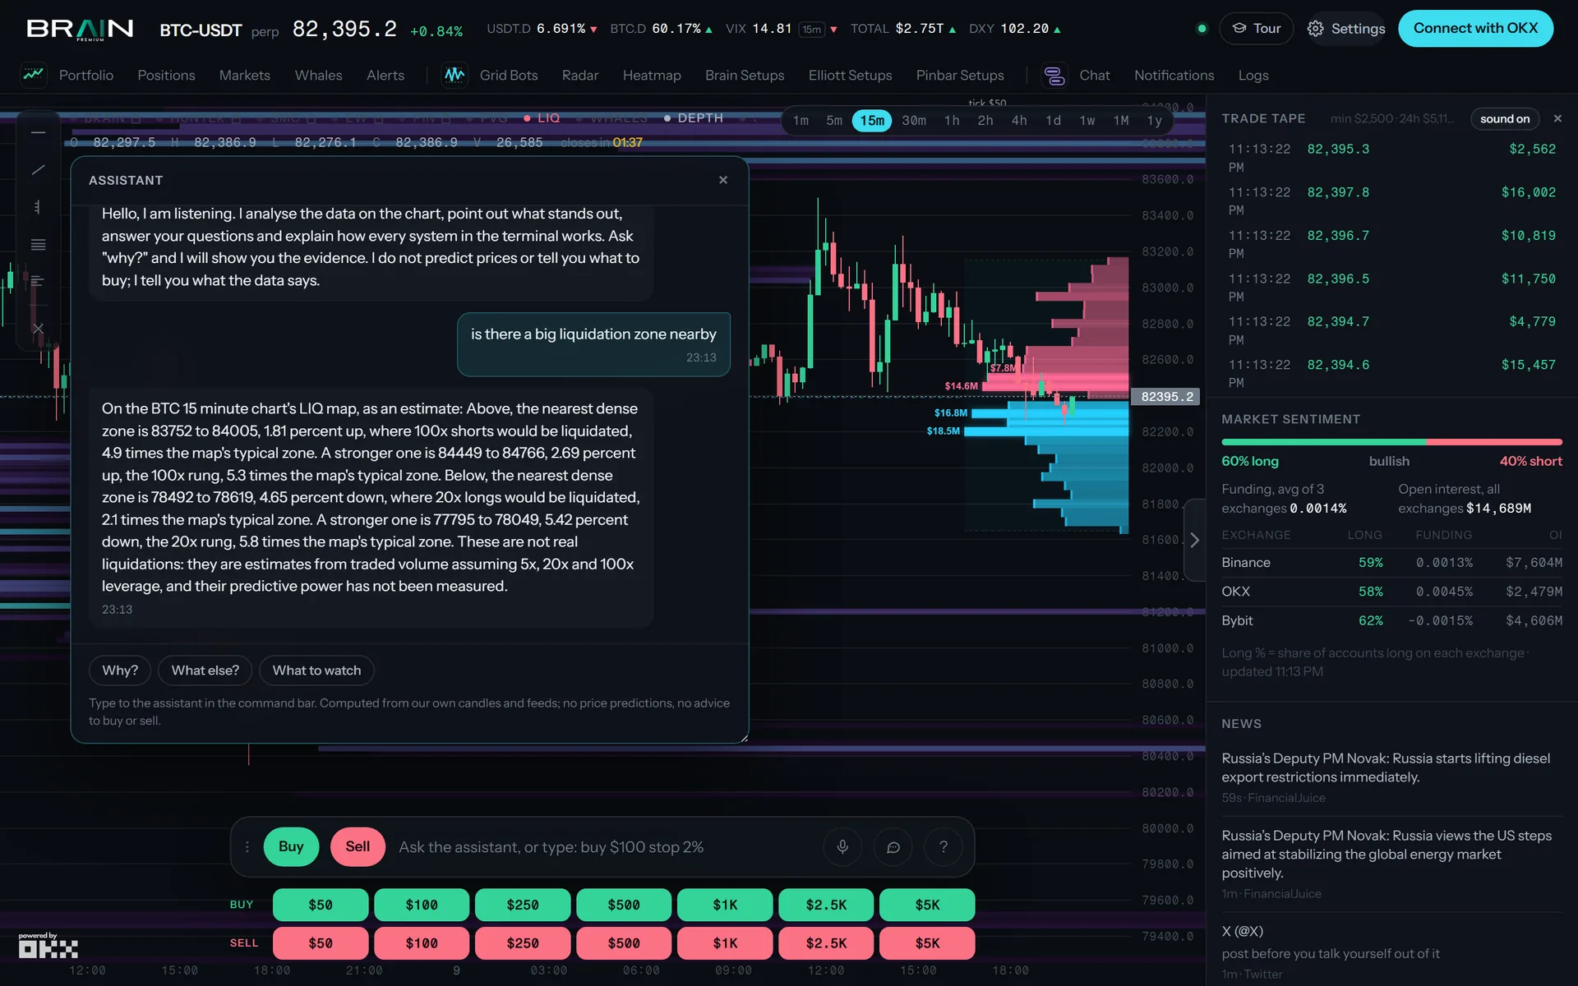Toggle the HUNTER overlay indicator
This screenshot has height=986, width=1578.
[200, 118]
